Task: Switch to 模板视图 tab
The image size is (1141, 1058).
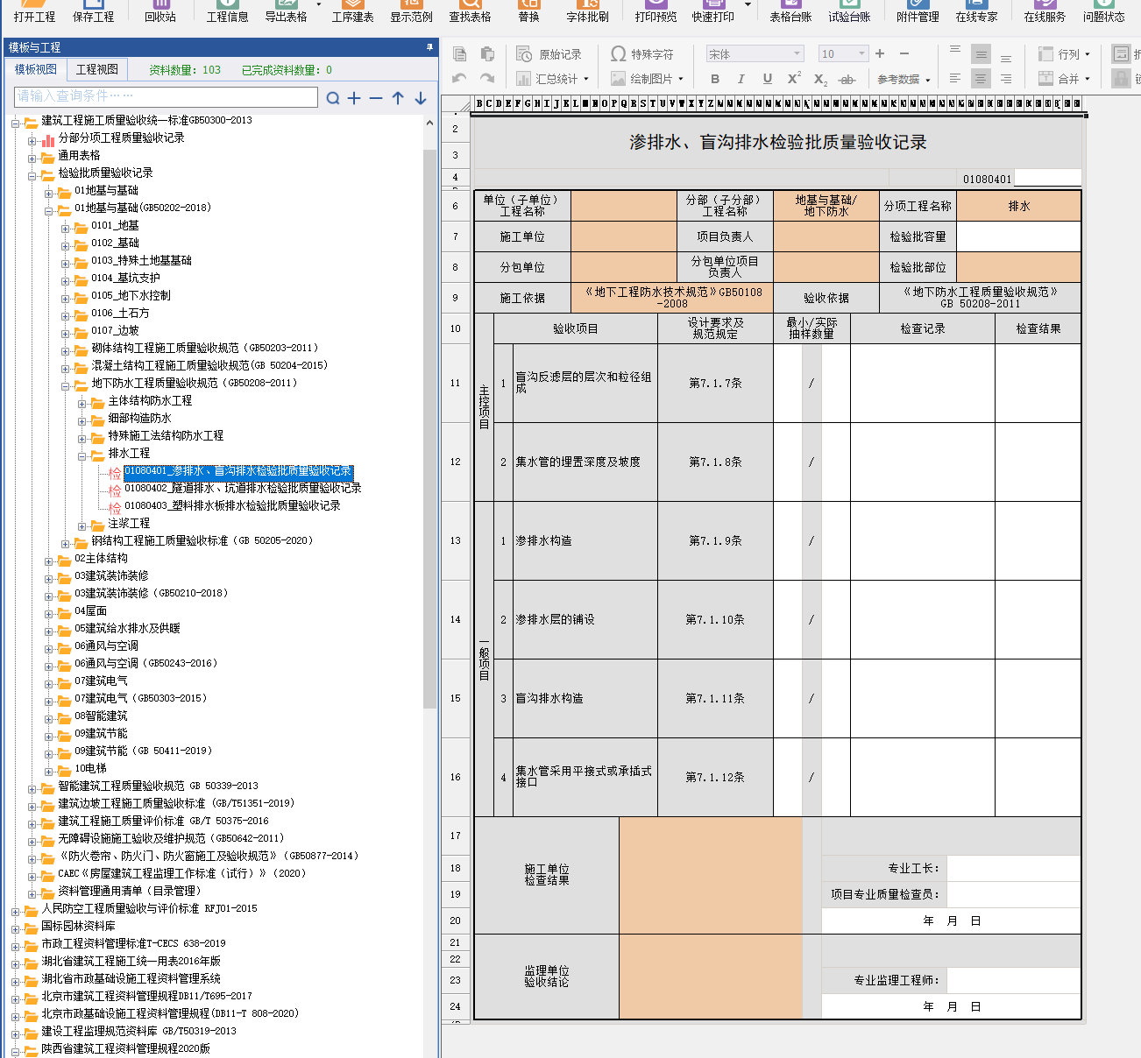Action: coord(36,69)
